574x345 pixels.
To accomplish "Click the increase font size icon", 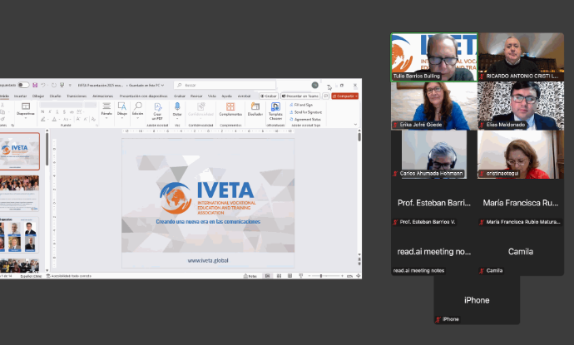I will click(x=78, y=119).
